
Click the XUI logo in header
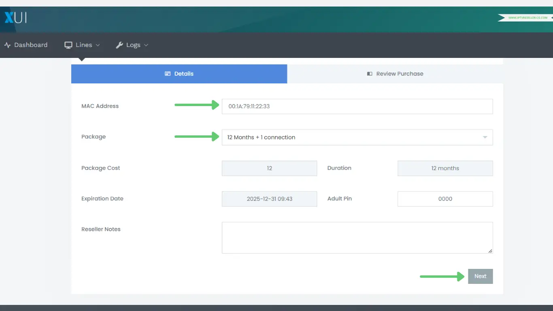coord(15,18)
